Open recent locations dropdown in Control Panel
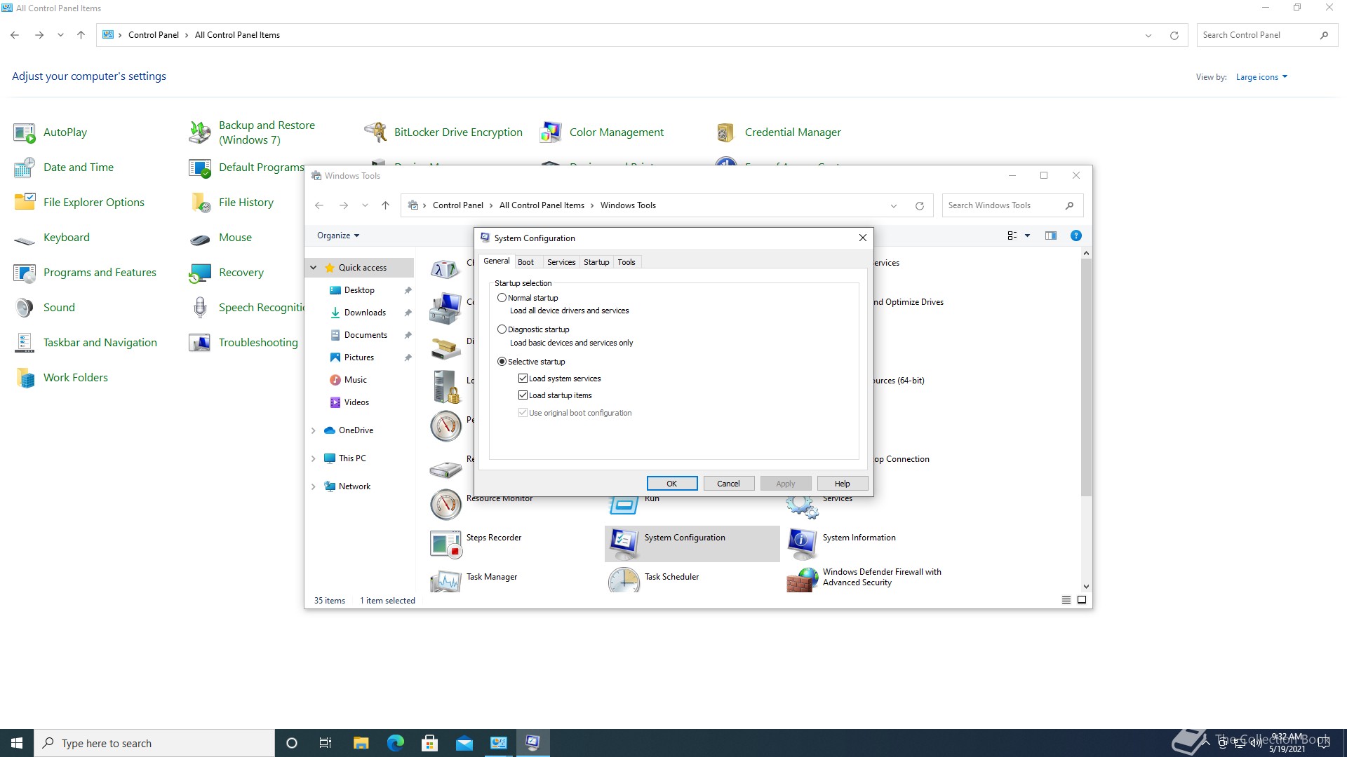This screenshot has width=1347, height=757. [x=60, y=35]
